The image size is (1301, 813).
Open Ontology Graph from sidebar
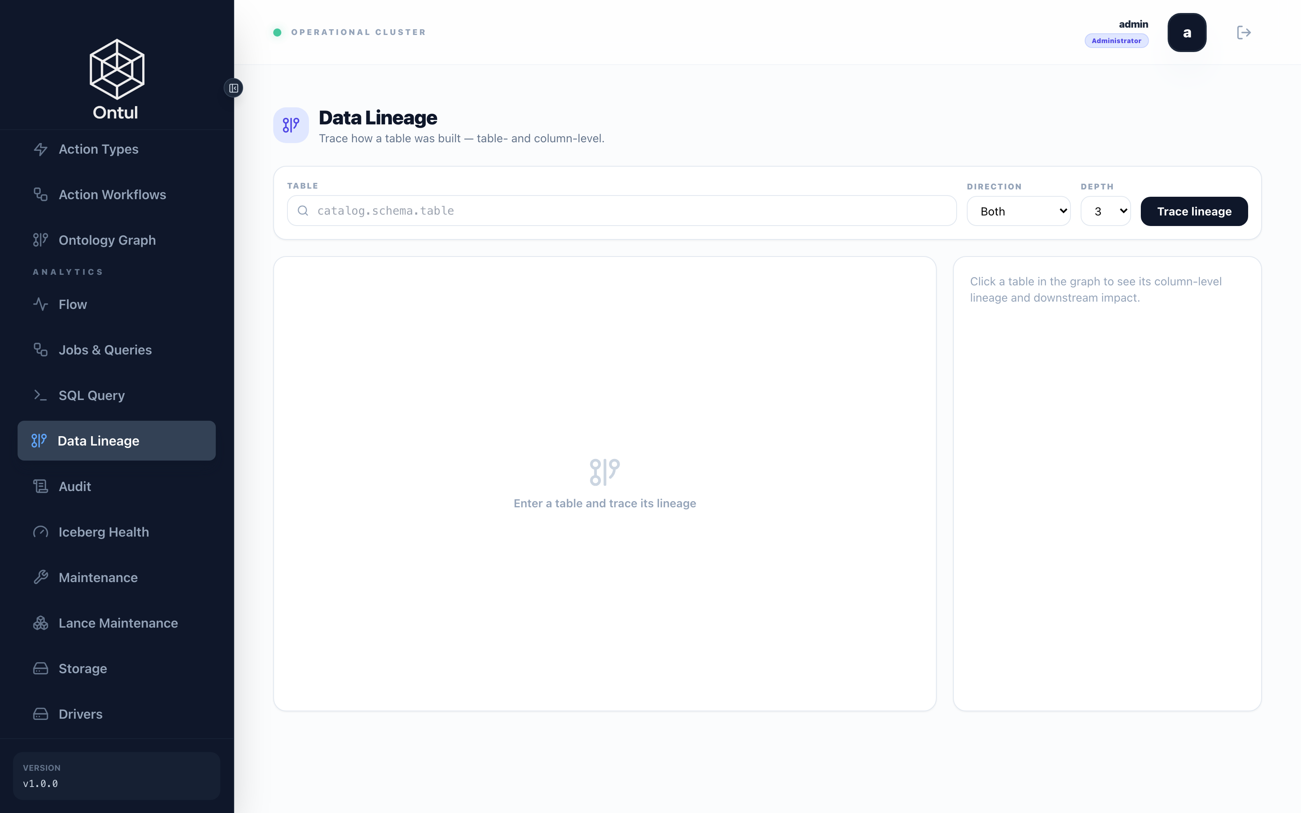[x=117, y=240]
